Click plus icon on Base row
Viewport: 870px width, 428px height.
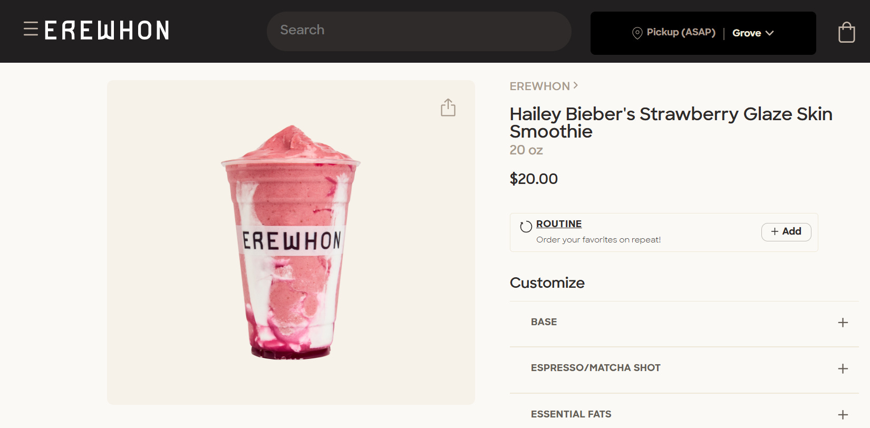click(843, 323)
